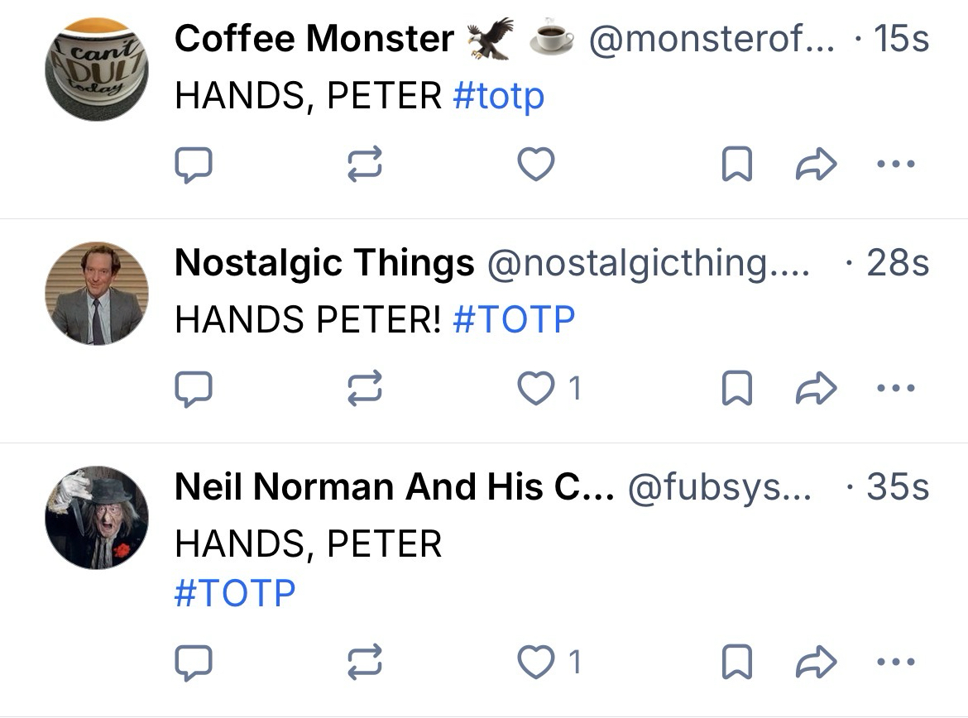
Task: Open more options on Neil Norman's post
Action: coord(895,661)
